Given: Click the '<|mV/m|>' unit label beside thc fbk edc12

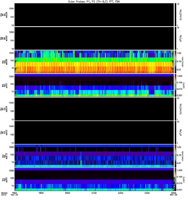Looking at the screenshot, I should point(182,156).
